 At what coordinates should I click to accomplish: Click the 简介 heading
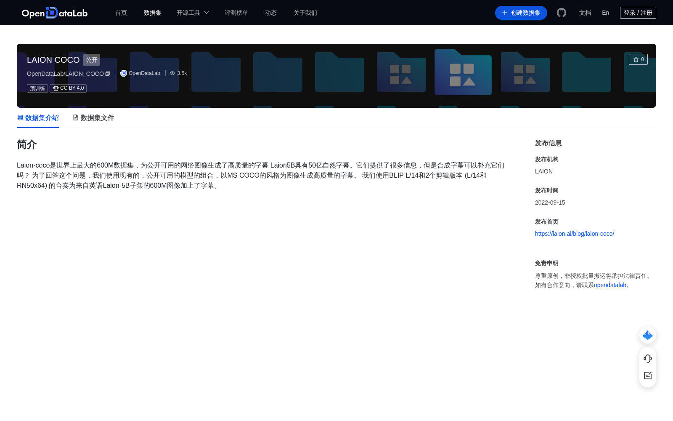(27, 144)
